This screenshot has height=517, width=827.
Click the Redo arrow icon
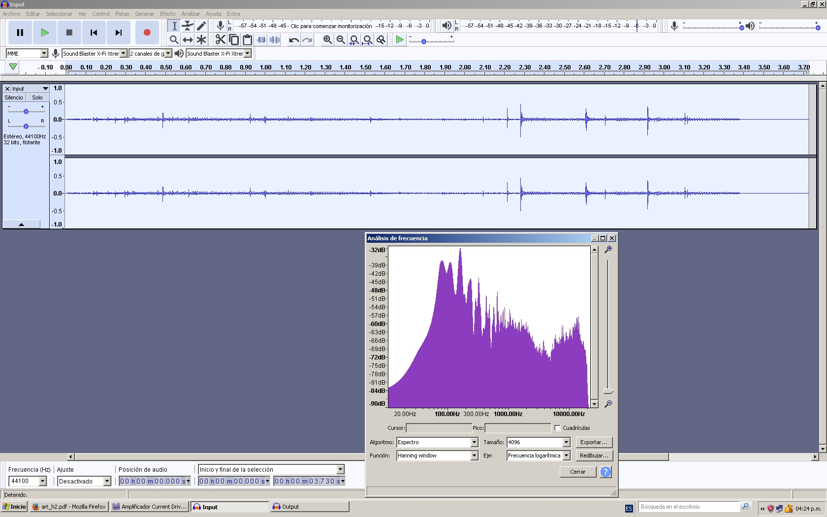point(307,40)
